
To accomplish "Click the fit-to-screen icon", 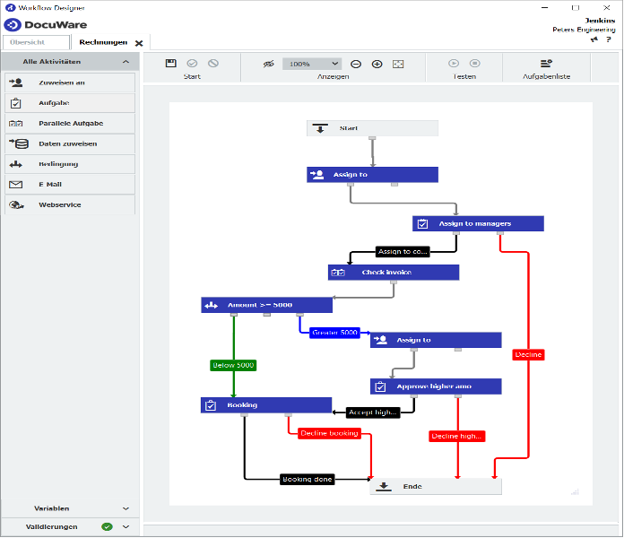I will tap(398, 64).
